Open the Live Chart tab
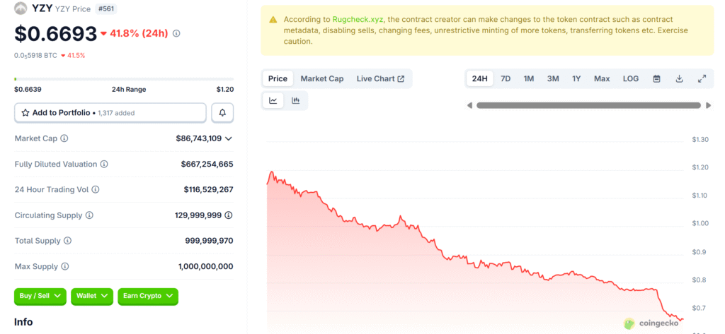The width and height of the screenshot is (725, 334). pos(380,78)
